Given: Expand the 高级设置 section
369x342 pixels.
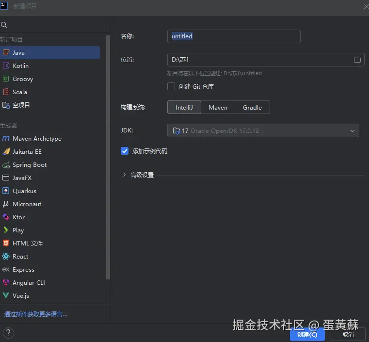Looking at the screenshot, I should (124, 175).
